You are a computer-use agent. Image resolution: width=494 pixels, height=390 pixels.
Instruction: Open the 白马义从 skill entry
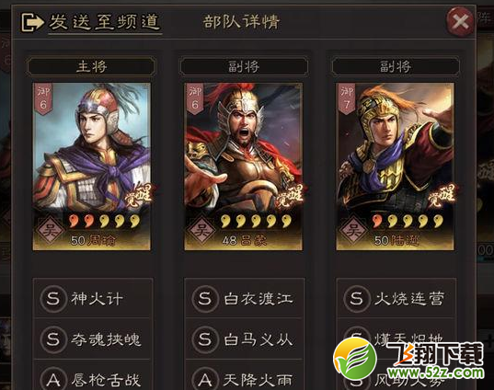[245, 339]
